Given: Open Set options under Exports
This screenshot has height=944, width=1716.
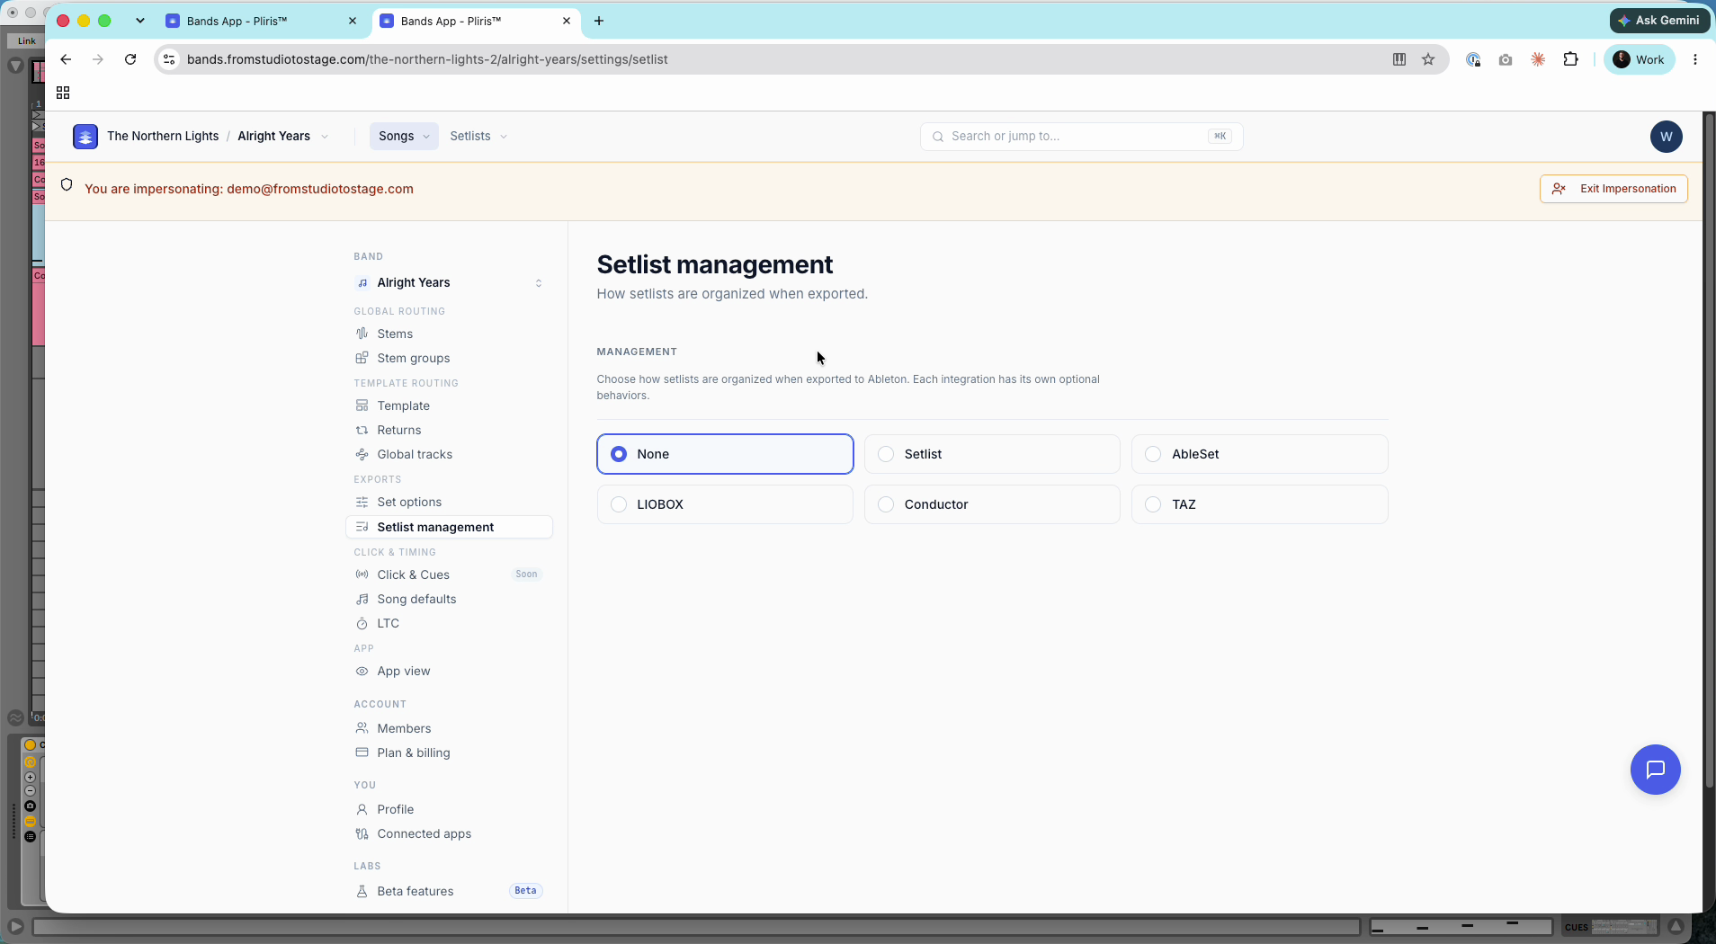Looking at the screenshot, I should 449,502.
